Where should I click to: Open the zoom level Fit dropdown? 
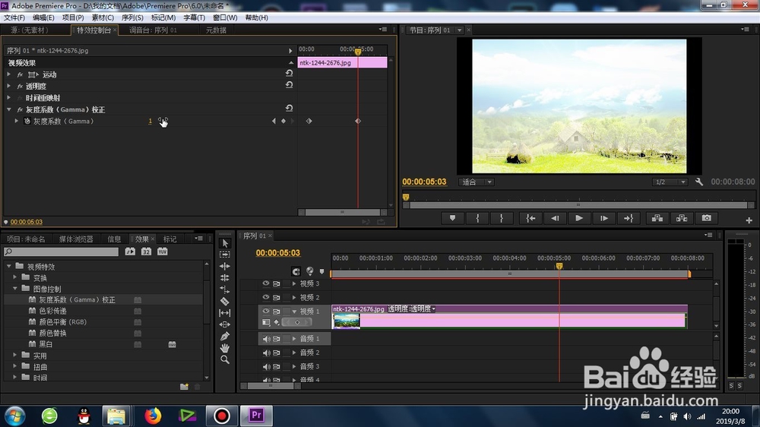[x=477, y=182]
